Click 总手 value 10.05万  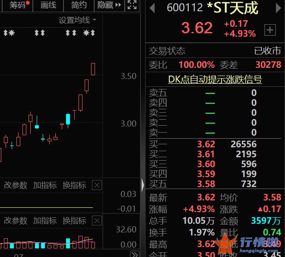tap(199, 221)
